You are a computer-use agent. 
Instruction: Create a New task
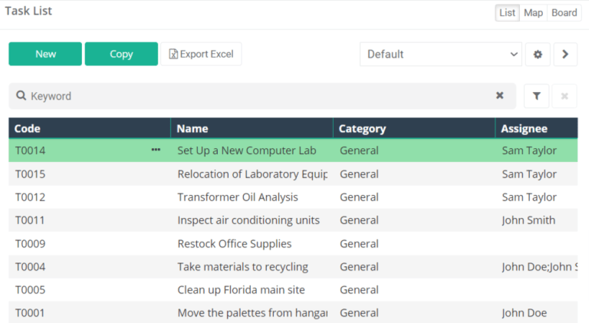pos(45,54)
